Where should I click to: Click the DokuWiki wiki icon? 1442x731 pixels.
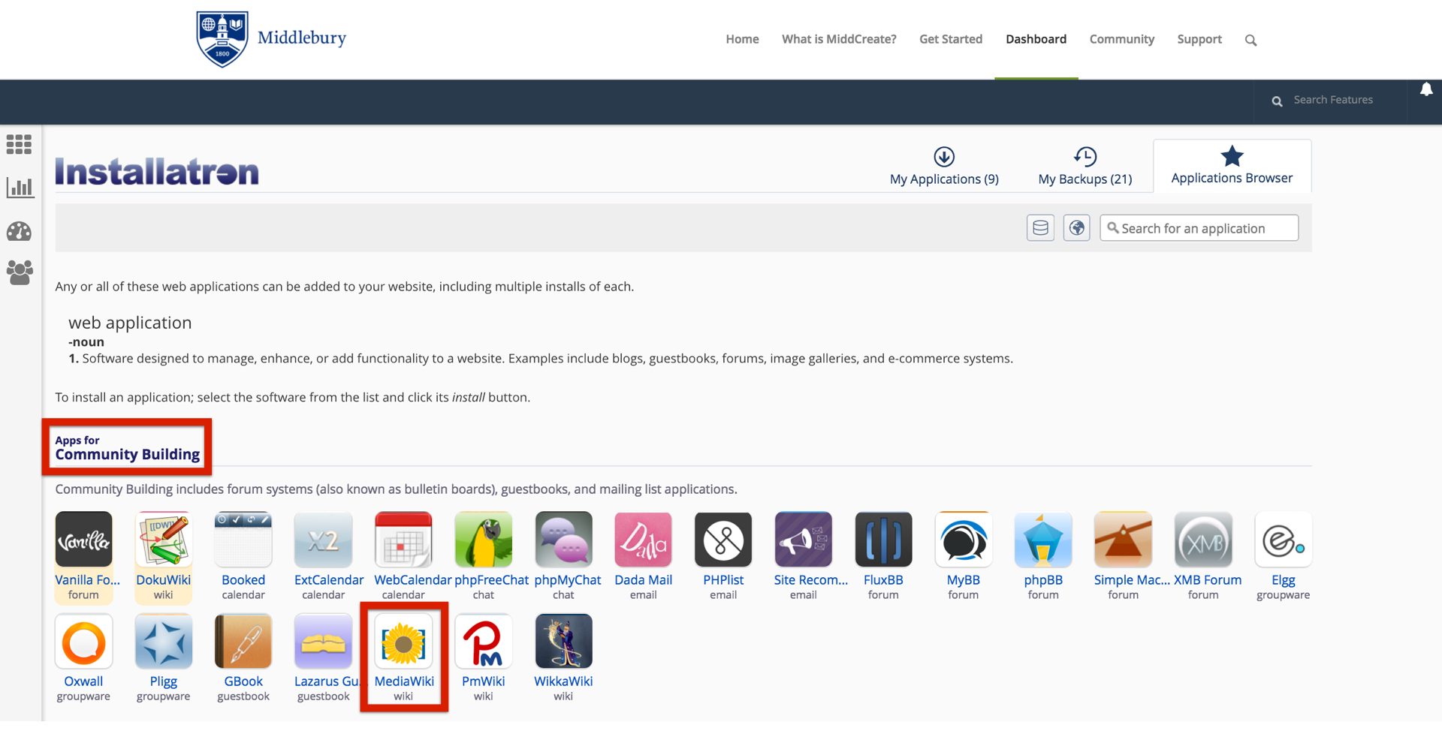coord(163,540)
